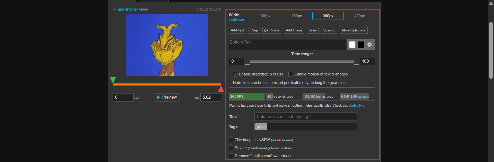Viewport: 494px width, 162px height.
Task: Focus the video end time field
Action: (x=210, y=97)
